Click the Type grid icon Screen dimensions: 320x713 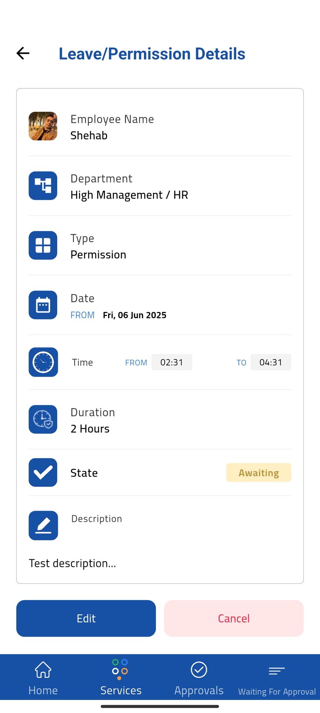point(43,245)
